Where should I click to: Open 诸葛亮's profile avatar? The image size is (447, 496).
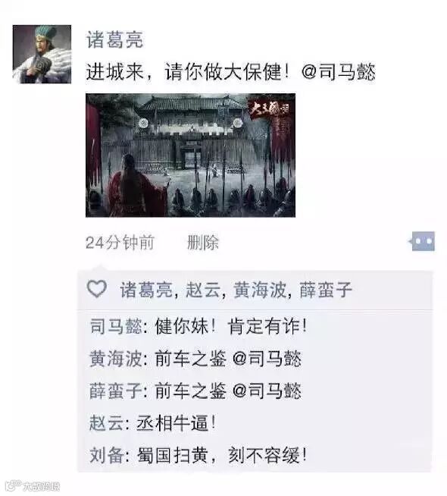coord(42,54)
